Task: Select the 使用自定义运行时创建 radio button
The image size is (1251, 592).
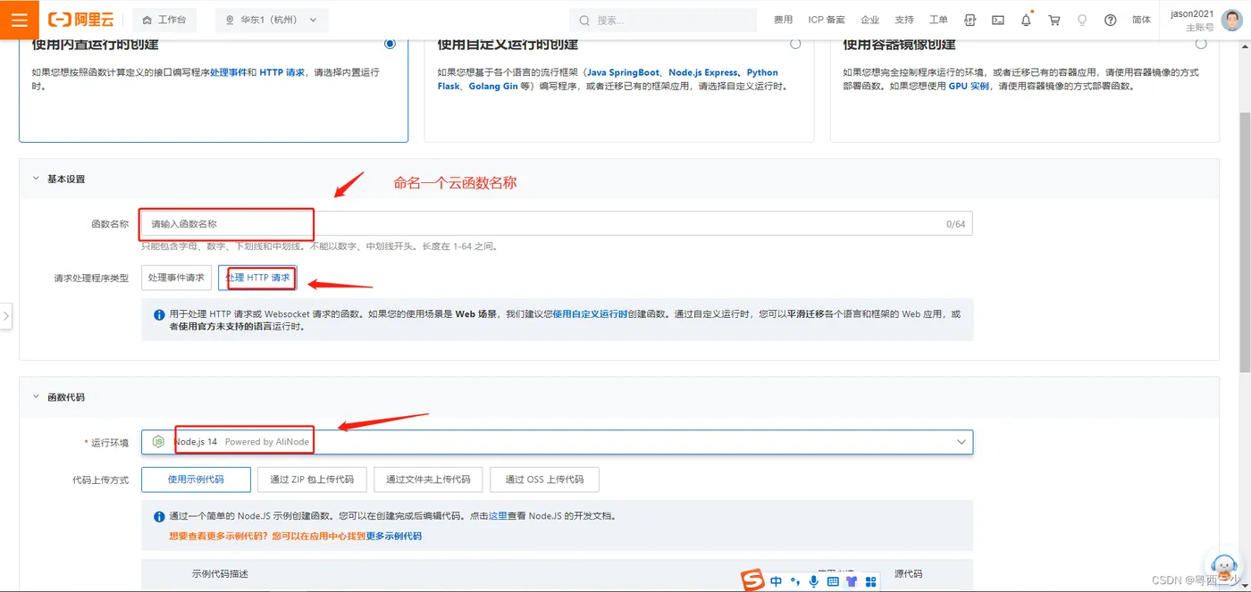Action: click(x=795, y=43)
